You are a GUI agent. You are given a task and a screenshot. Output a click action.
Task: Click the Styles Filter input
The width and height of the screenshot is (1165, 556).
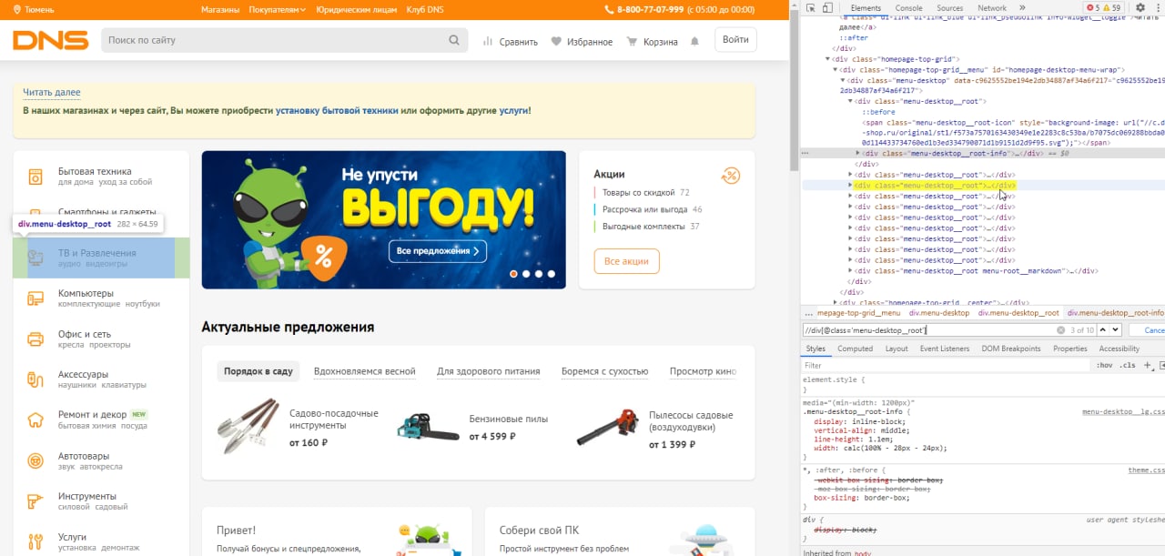[x=947, y=365]
